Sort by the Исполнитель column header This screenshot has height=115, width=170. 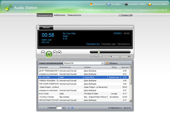point(71,67)
